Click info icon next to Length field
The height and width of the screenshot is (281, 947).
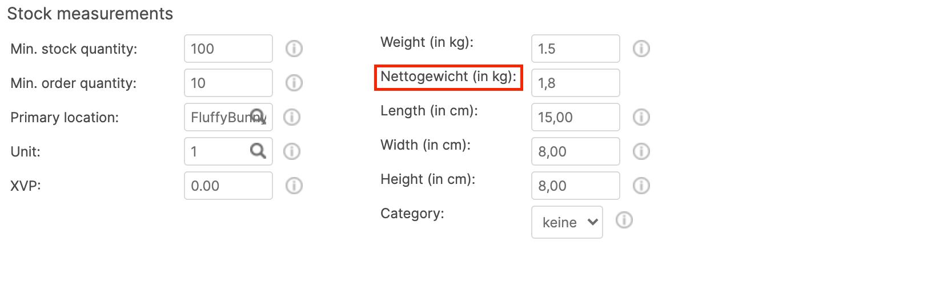coord(641,117)
